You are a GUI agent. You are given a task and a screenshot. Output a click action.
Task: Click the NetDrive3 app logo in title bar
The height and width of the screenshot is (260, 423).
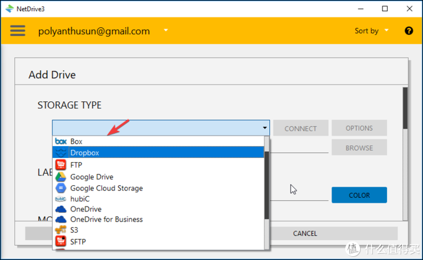pos(9,9)
